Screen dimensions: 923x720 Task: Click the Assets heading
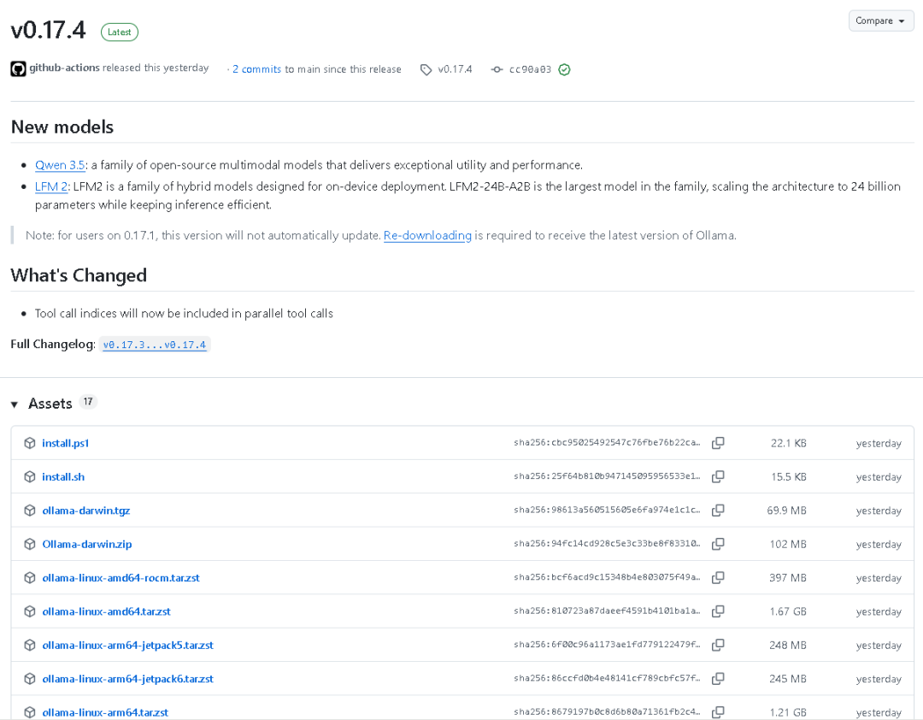point(50,404)
